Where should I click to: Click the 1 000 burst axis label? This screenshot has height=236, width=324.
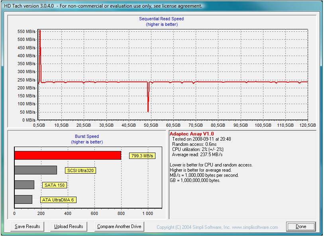click(x=148, y=214)
